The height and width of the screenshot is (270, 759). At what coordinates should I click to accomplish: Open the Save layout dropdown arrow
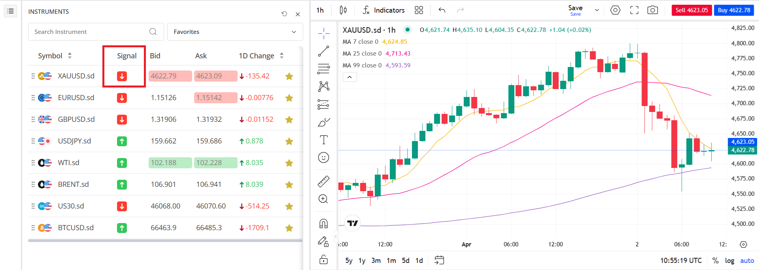click(x=597, y=10)
